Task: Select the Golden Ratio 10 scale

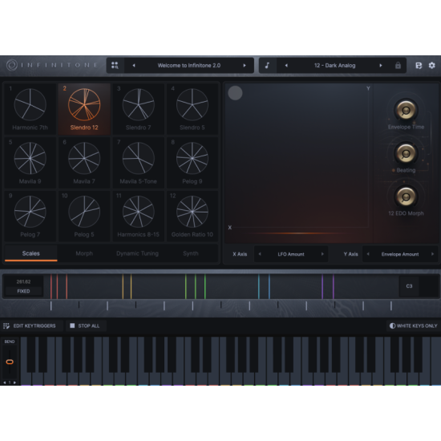Action: [192, 216]
